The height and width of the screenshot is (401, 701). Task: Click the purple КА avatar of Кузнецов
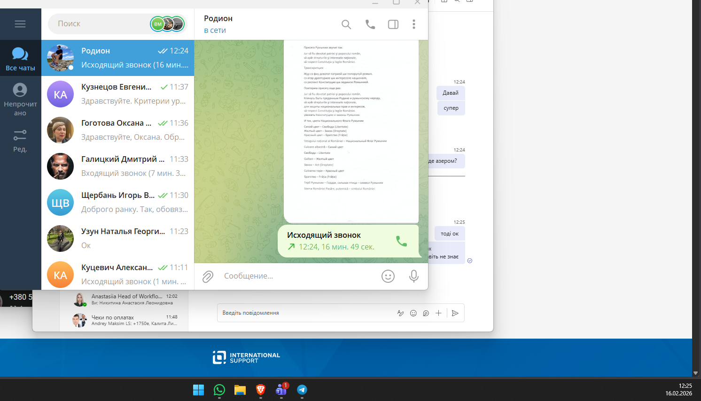click(60, 94)
